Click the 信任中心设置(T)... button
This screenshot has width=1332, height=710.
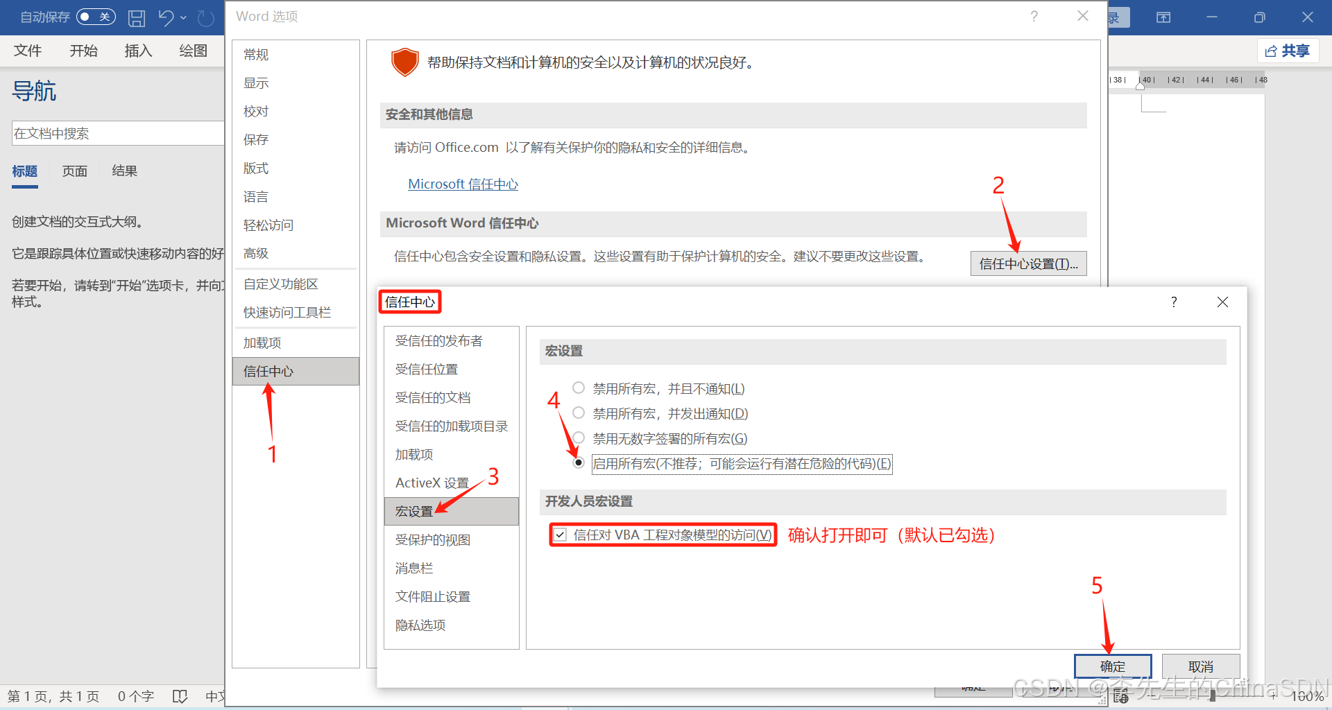[1028, 263]
